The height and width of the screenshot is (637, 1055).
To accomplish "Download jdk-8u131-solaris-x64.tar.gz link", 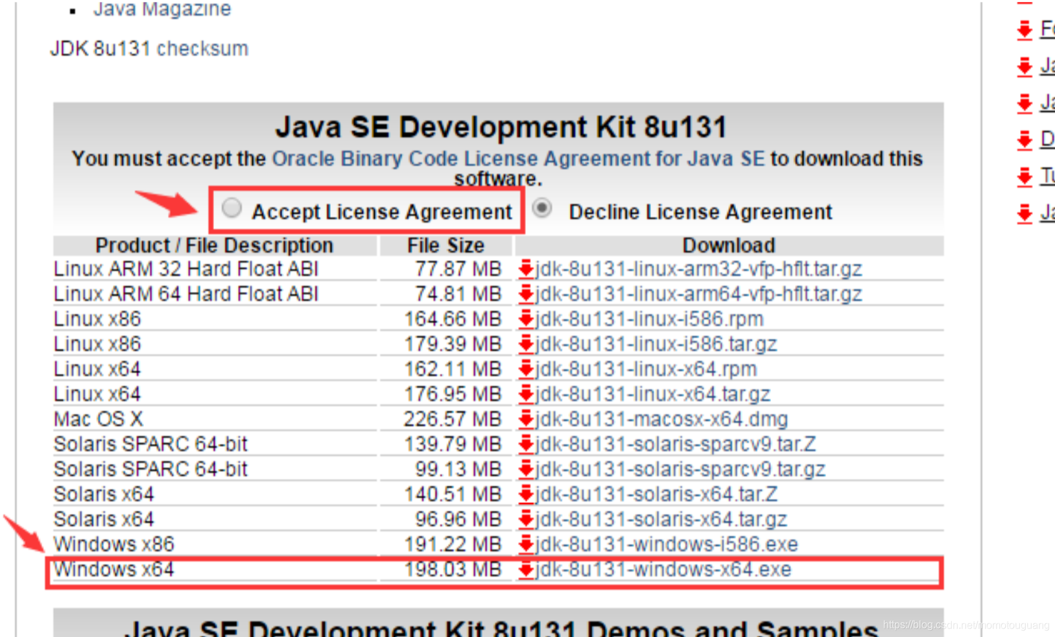I will [x=661, y=519].
